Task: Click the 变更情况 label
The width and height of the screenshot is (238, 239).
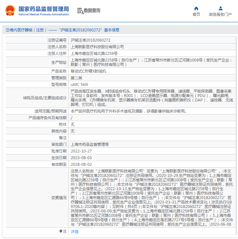Action: tap(59, 198)
